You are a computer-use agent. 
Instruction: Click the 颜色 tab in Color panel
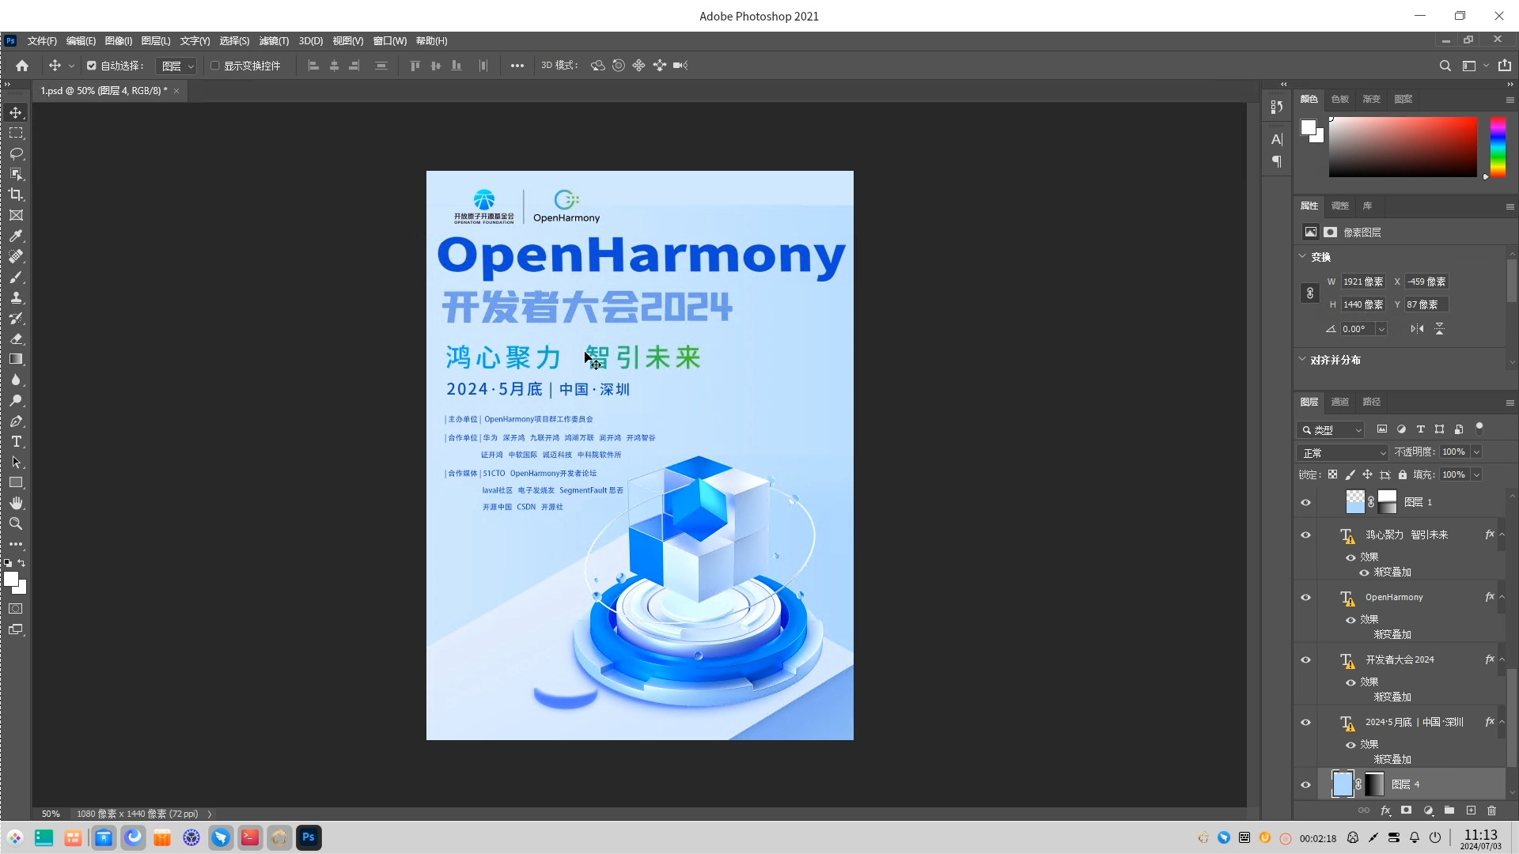(1309, 98)
